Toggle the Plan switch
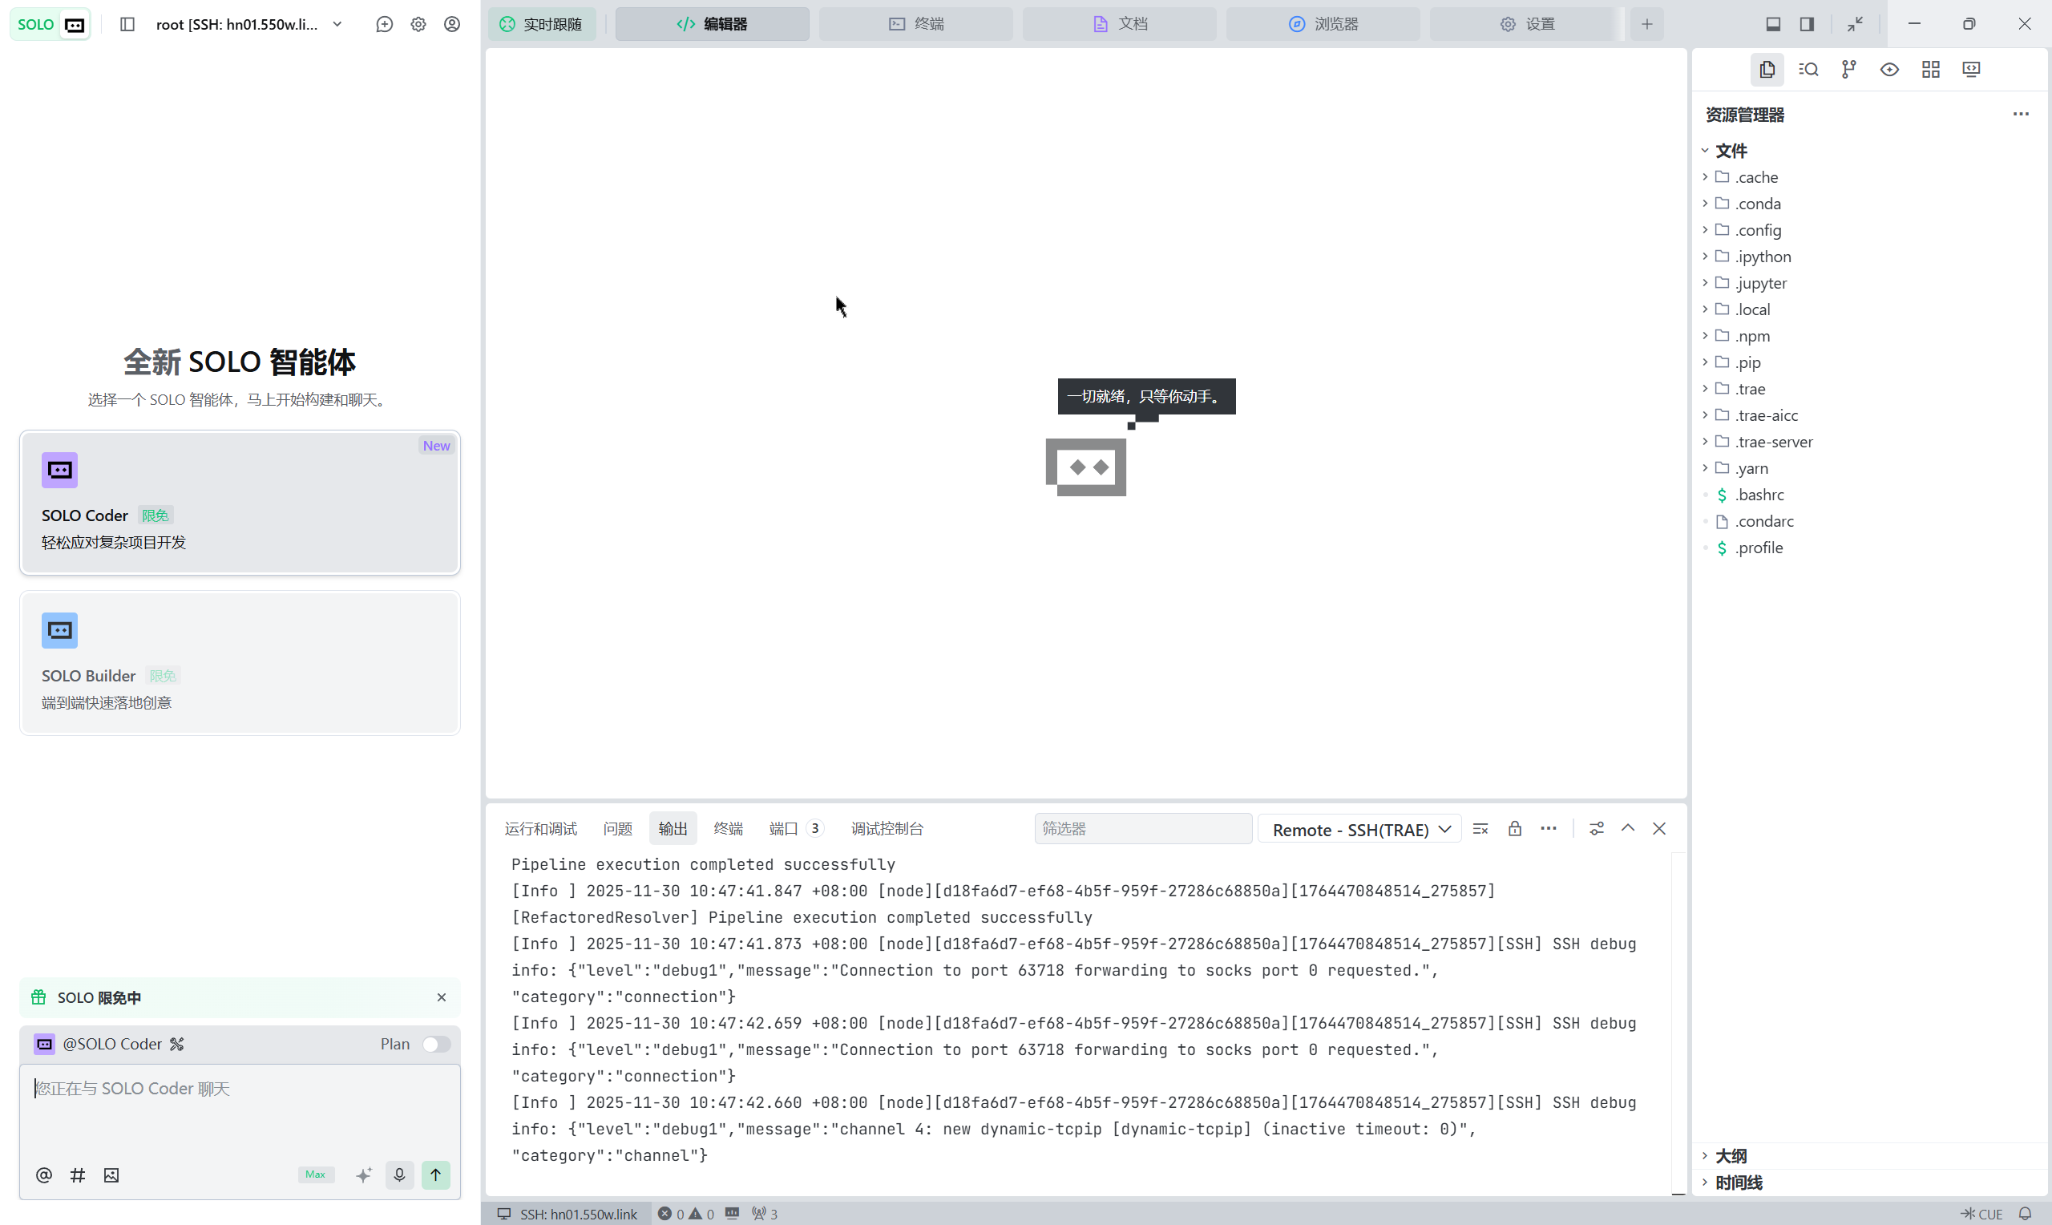Screen dimensions: 2052x1225 click(435, 1045)
